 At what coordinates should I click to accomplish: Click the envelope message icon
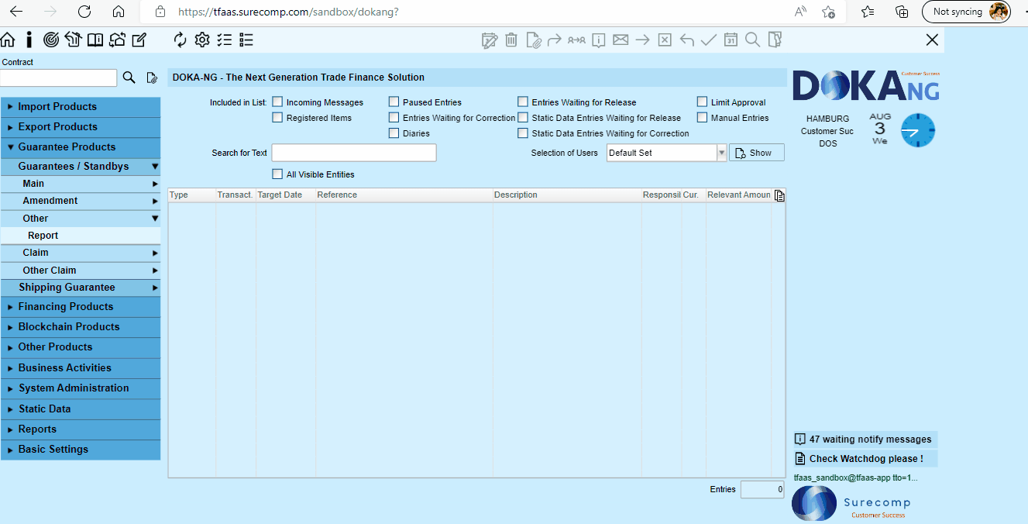[621, 40]
